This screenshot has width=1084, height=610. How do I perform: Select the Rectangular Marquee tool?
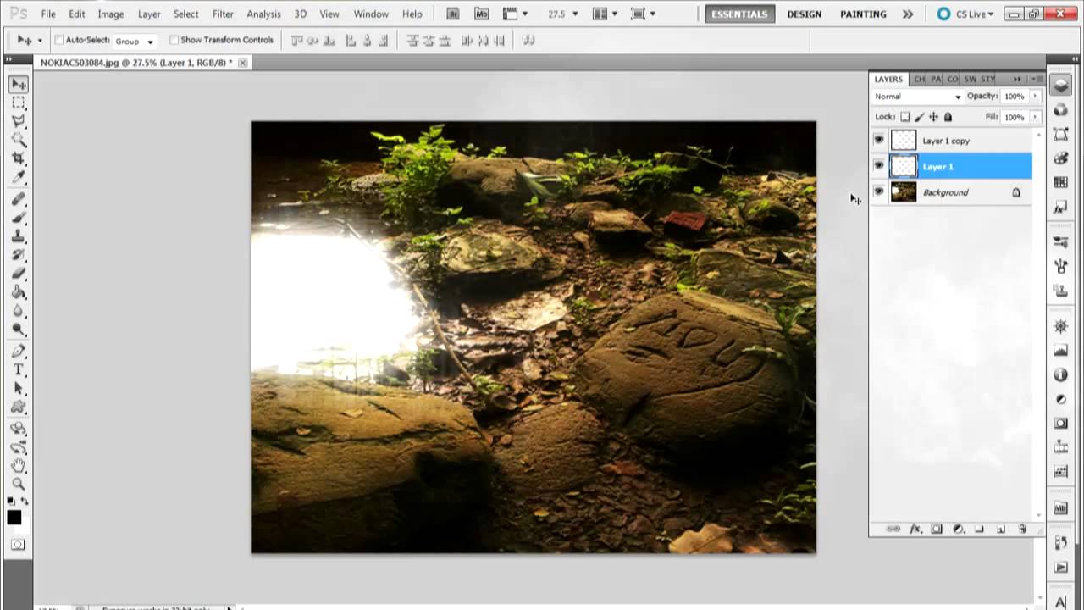[x=19, y=103]
